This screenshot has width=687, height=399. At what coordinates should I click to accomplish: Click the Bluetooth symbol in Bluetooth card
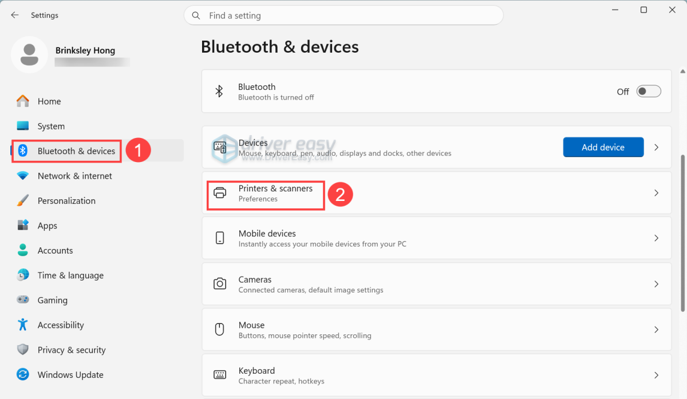(x=219, y=92)
